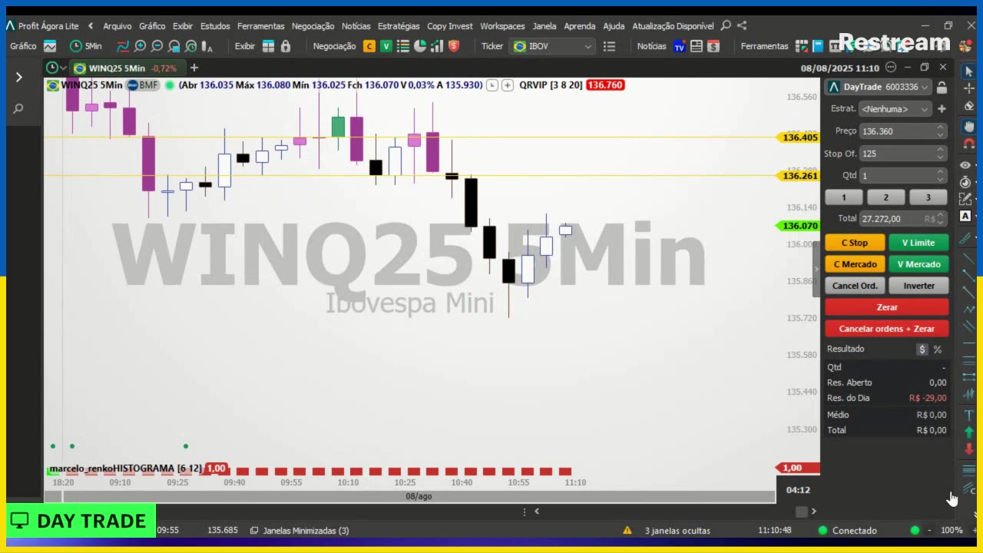Click the Stop Of. input field
The image size is (983, 553).
coord(903,154)
